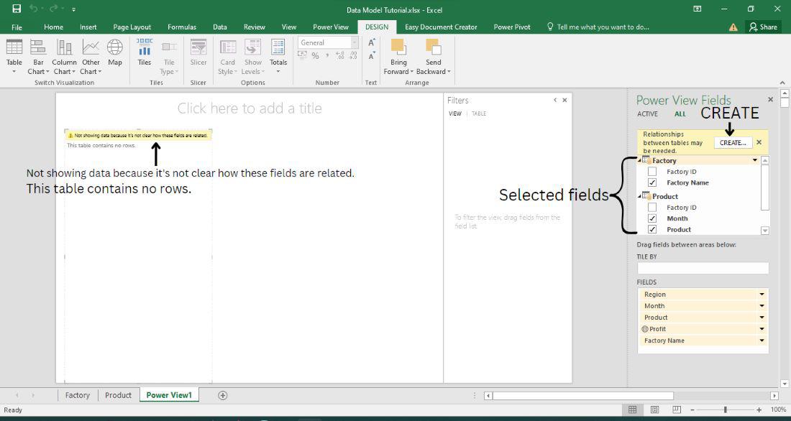The height and width of the screenshot is (421, 791).
Task: Increase font size in the Text group
Action: coord(371,43)
